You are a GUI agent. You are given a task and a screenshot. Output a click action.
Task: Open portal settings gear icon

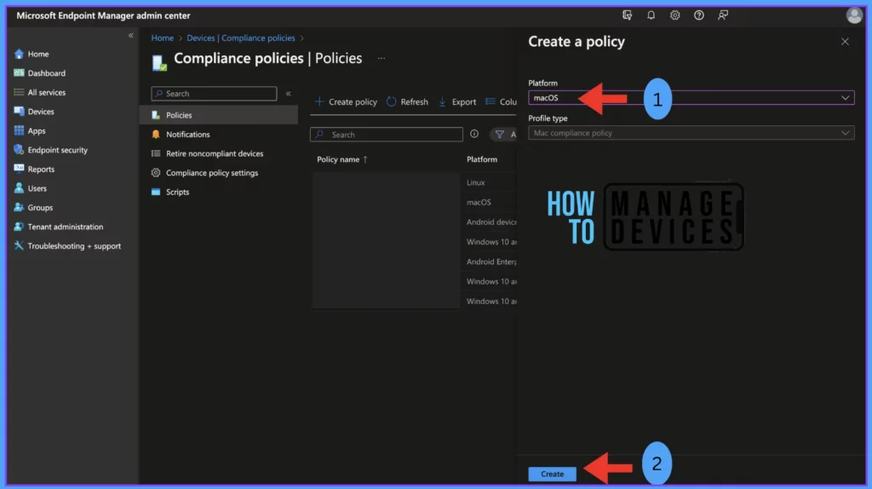pyautogui.click(x=674, y=15)
